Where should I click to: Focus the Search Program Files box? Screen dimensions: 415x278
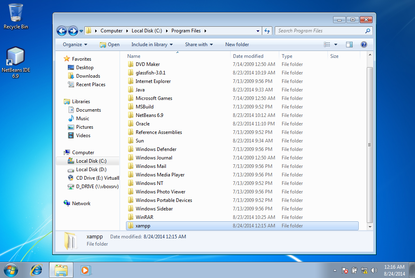(x=323, y=31)
